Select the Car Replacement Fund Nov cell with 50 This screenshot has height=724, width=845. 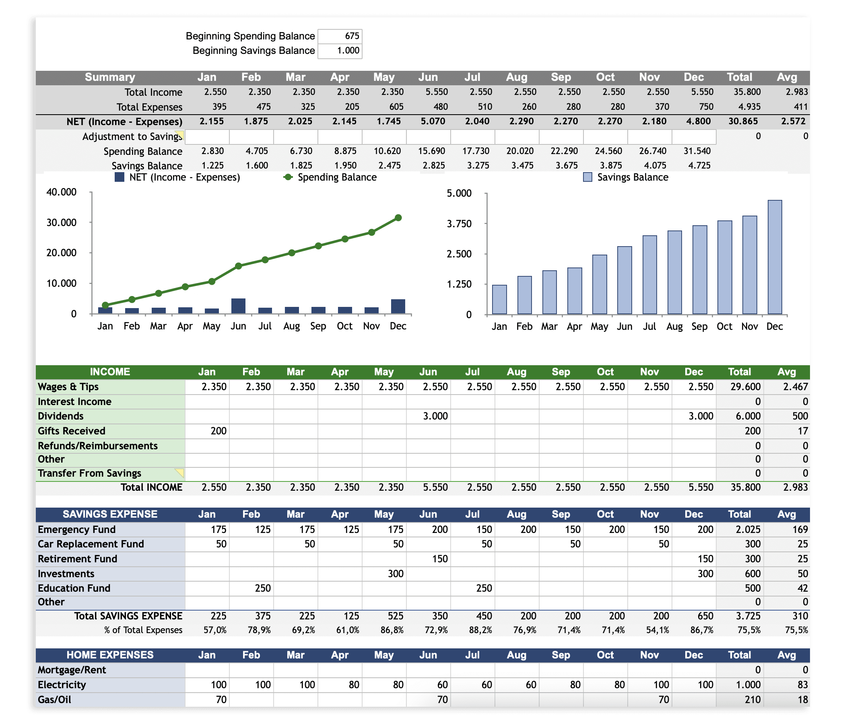pos(650,544)
